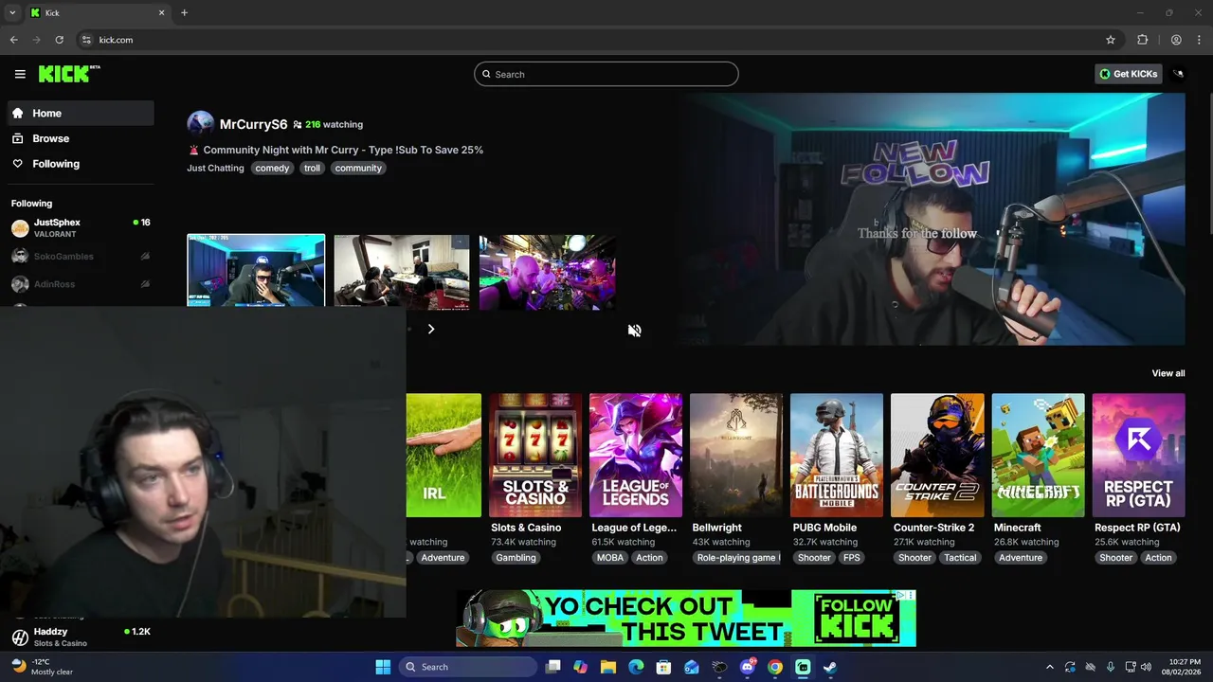Open Slots & Casino category card
This screenshot has height=682, width=1213.
point(535,456)
